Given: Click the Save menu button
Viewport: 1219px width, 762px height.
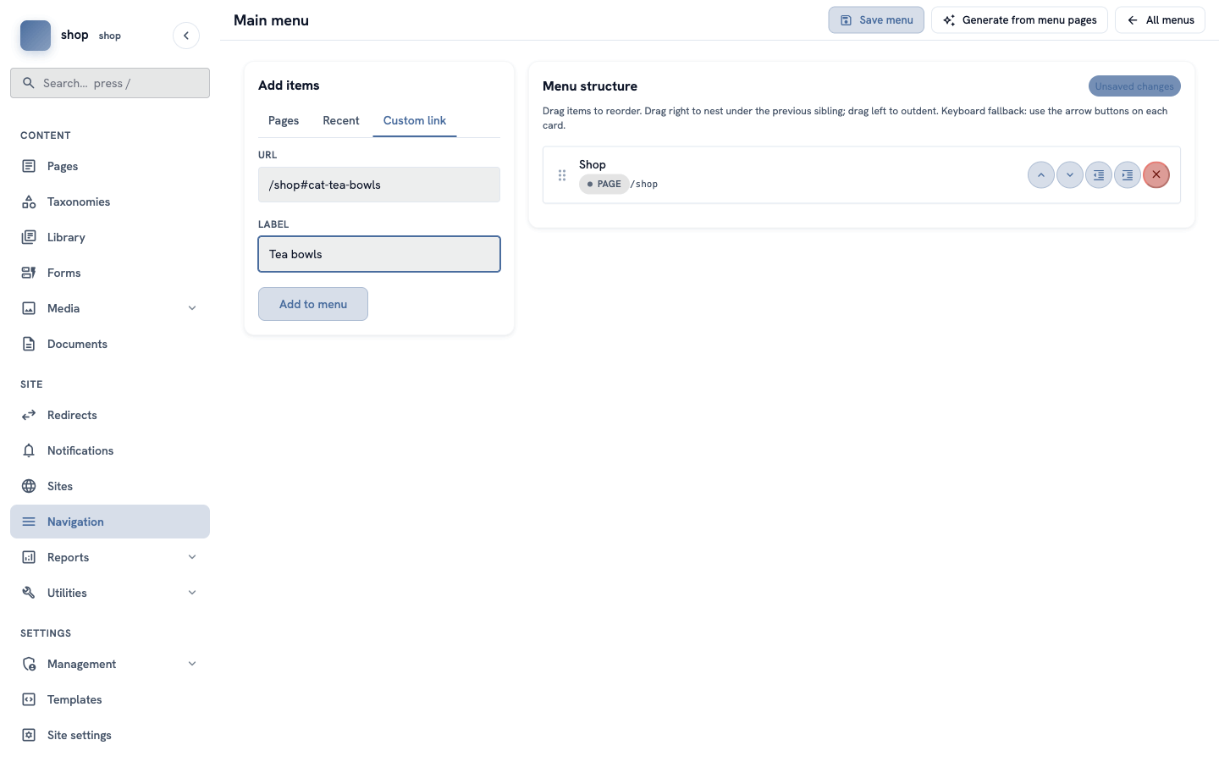Looking at the screenshot, I should [876, 20].
